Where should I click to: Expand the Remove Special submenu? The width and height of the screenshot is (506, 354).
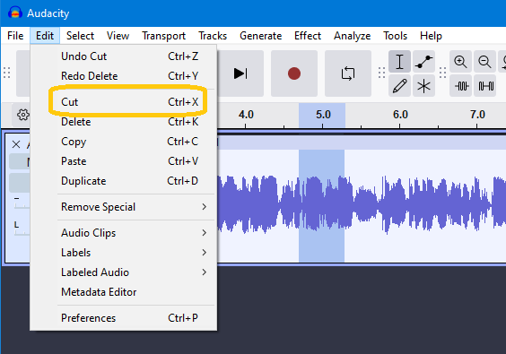(x=123, y=207)
